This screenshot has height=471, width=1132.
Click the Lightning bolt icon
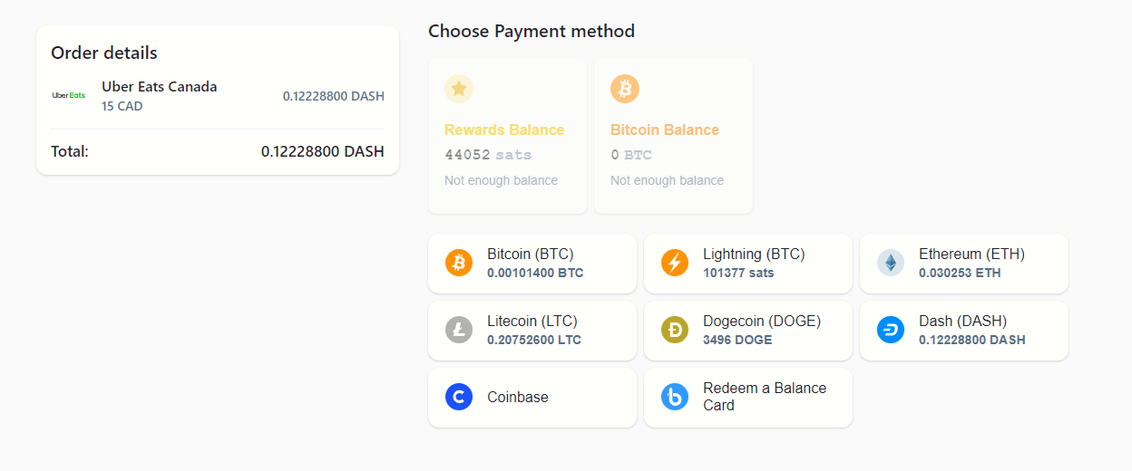click(675, 264)
